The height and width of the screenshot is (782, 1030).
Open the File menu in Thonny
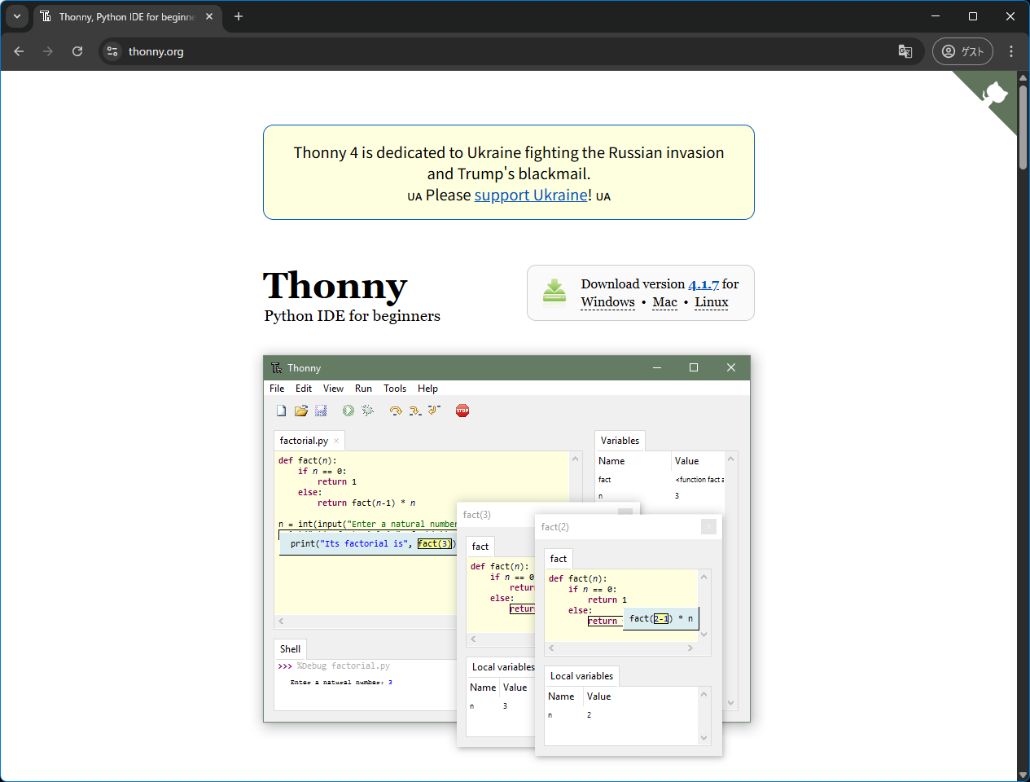277,389
